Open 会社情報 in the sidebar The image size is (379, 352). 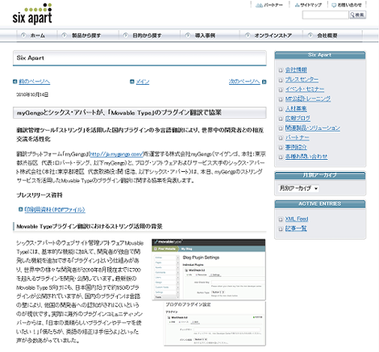[296, 70]
